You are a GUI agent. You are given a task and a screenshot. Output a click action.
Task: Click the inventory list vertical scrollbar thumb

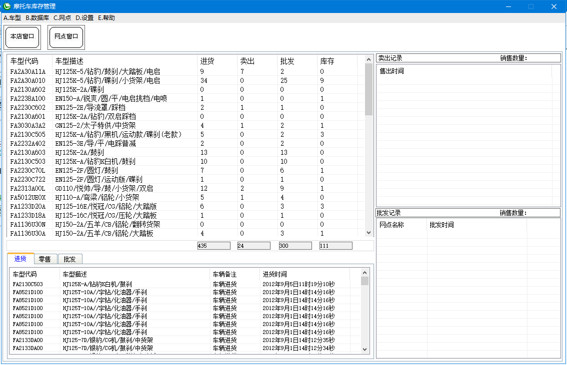point(368,90)
